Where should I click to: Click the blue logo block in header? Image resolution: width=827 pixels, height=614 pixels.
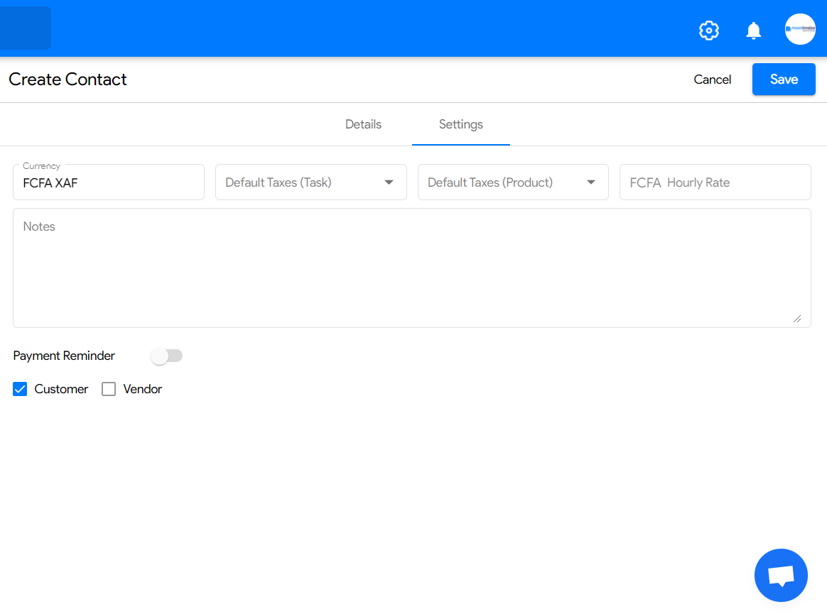coord(26,28)
